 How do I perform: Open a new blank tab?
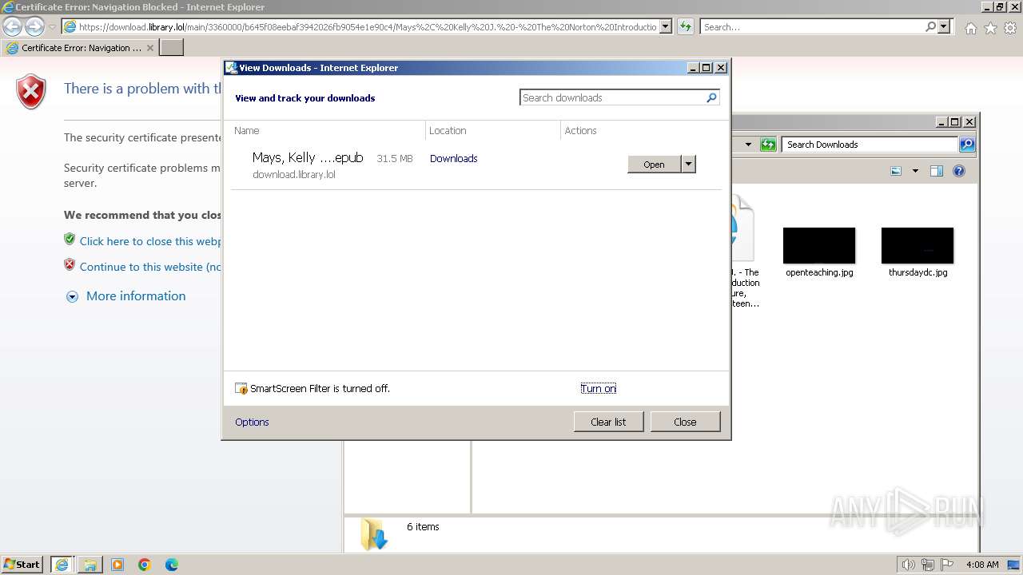[x=172, y=48]
